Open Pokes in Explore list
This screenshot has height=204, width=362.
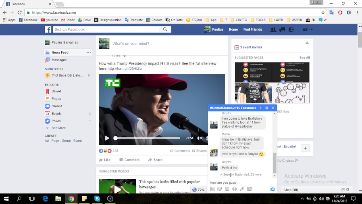click(56, 121)
